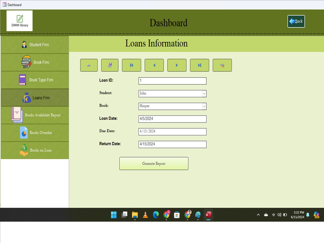Open the Windows Start menu

114,215
